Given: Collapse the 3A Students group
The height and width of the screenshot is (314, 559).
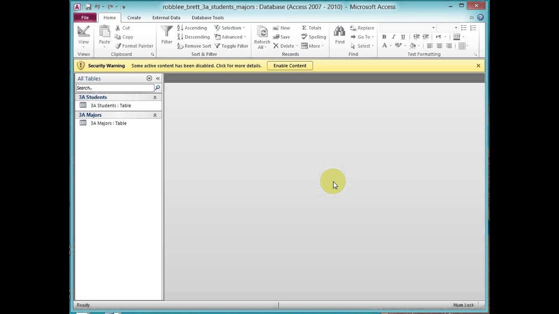Looking at the screenshot, I should click(x=155, y=97).
